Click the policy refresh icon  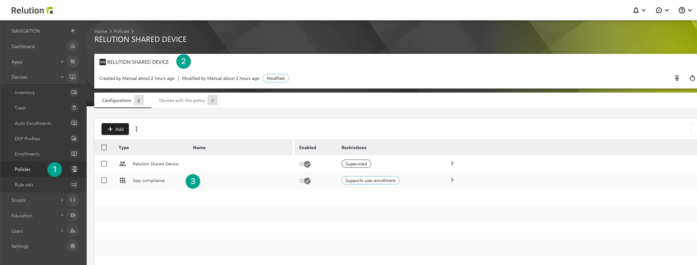pos(693,78)
